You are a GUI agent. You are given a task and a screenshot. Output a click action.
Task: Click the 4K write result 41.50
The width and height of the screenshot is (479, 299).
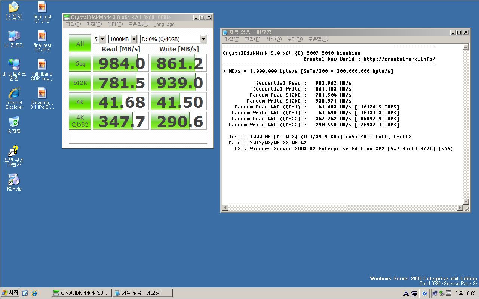[x=179, y=102]
